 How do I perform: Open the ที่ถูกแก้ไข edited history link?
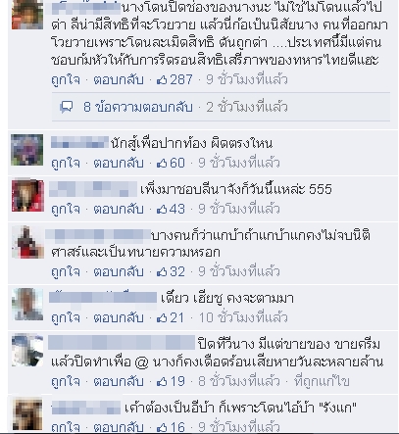tap(323, 381)
